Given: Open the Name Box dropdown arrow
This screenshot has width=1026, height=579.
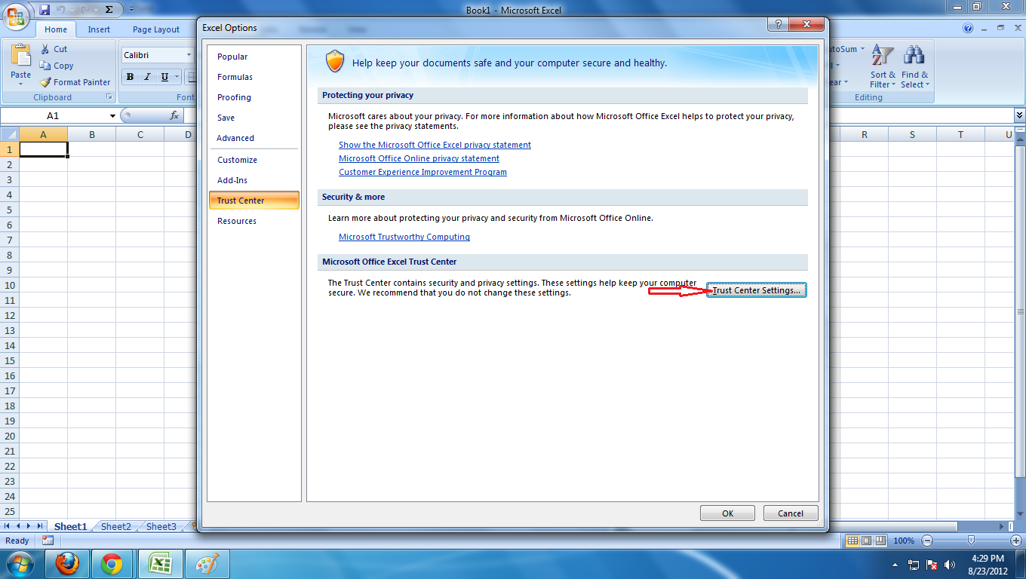Looking at the screenshot, I should [x=112, y=115].
